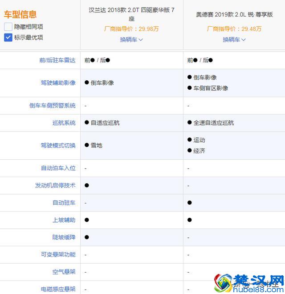
Task: Click the 厂商指导价:29.48万 price text
Action: [234, 29]
